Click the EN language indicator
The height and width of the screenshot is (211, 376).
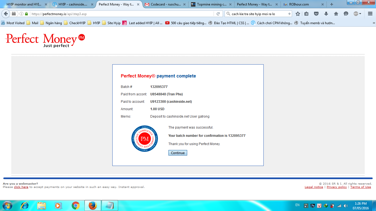[x=297, y=205]
